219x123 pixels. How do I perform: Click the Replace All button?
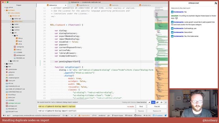[x=157, y=111]
